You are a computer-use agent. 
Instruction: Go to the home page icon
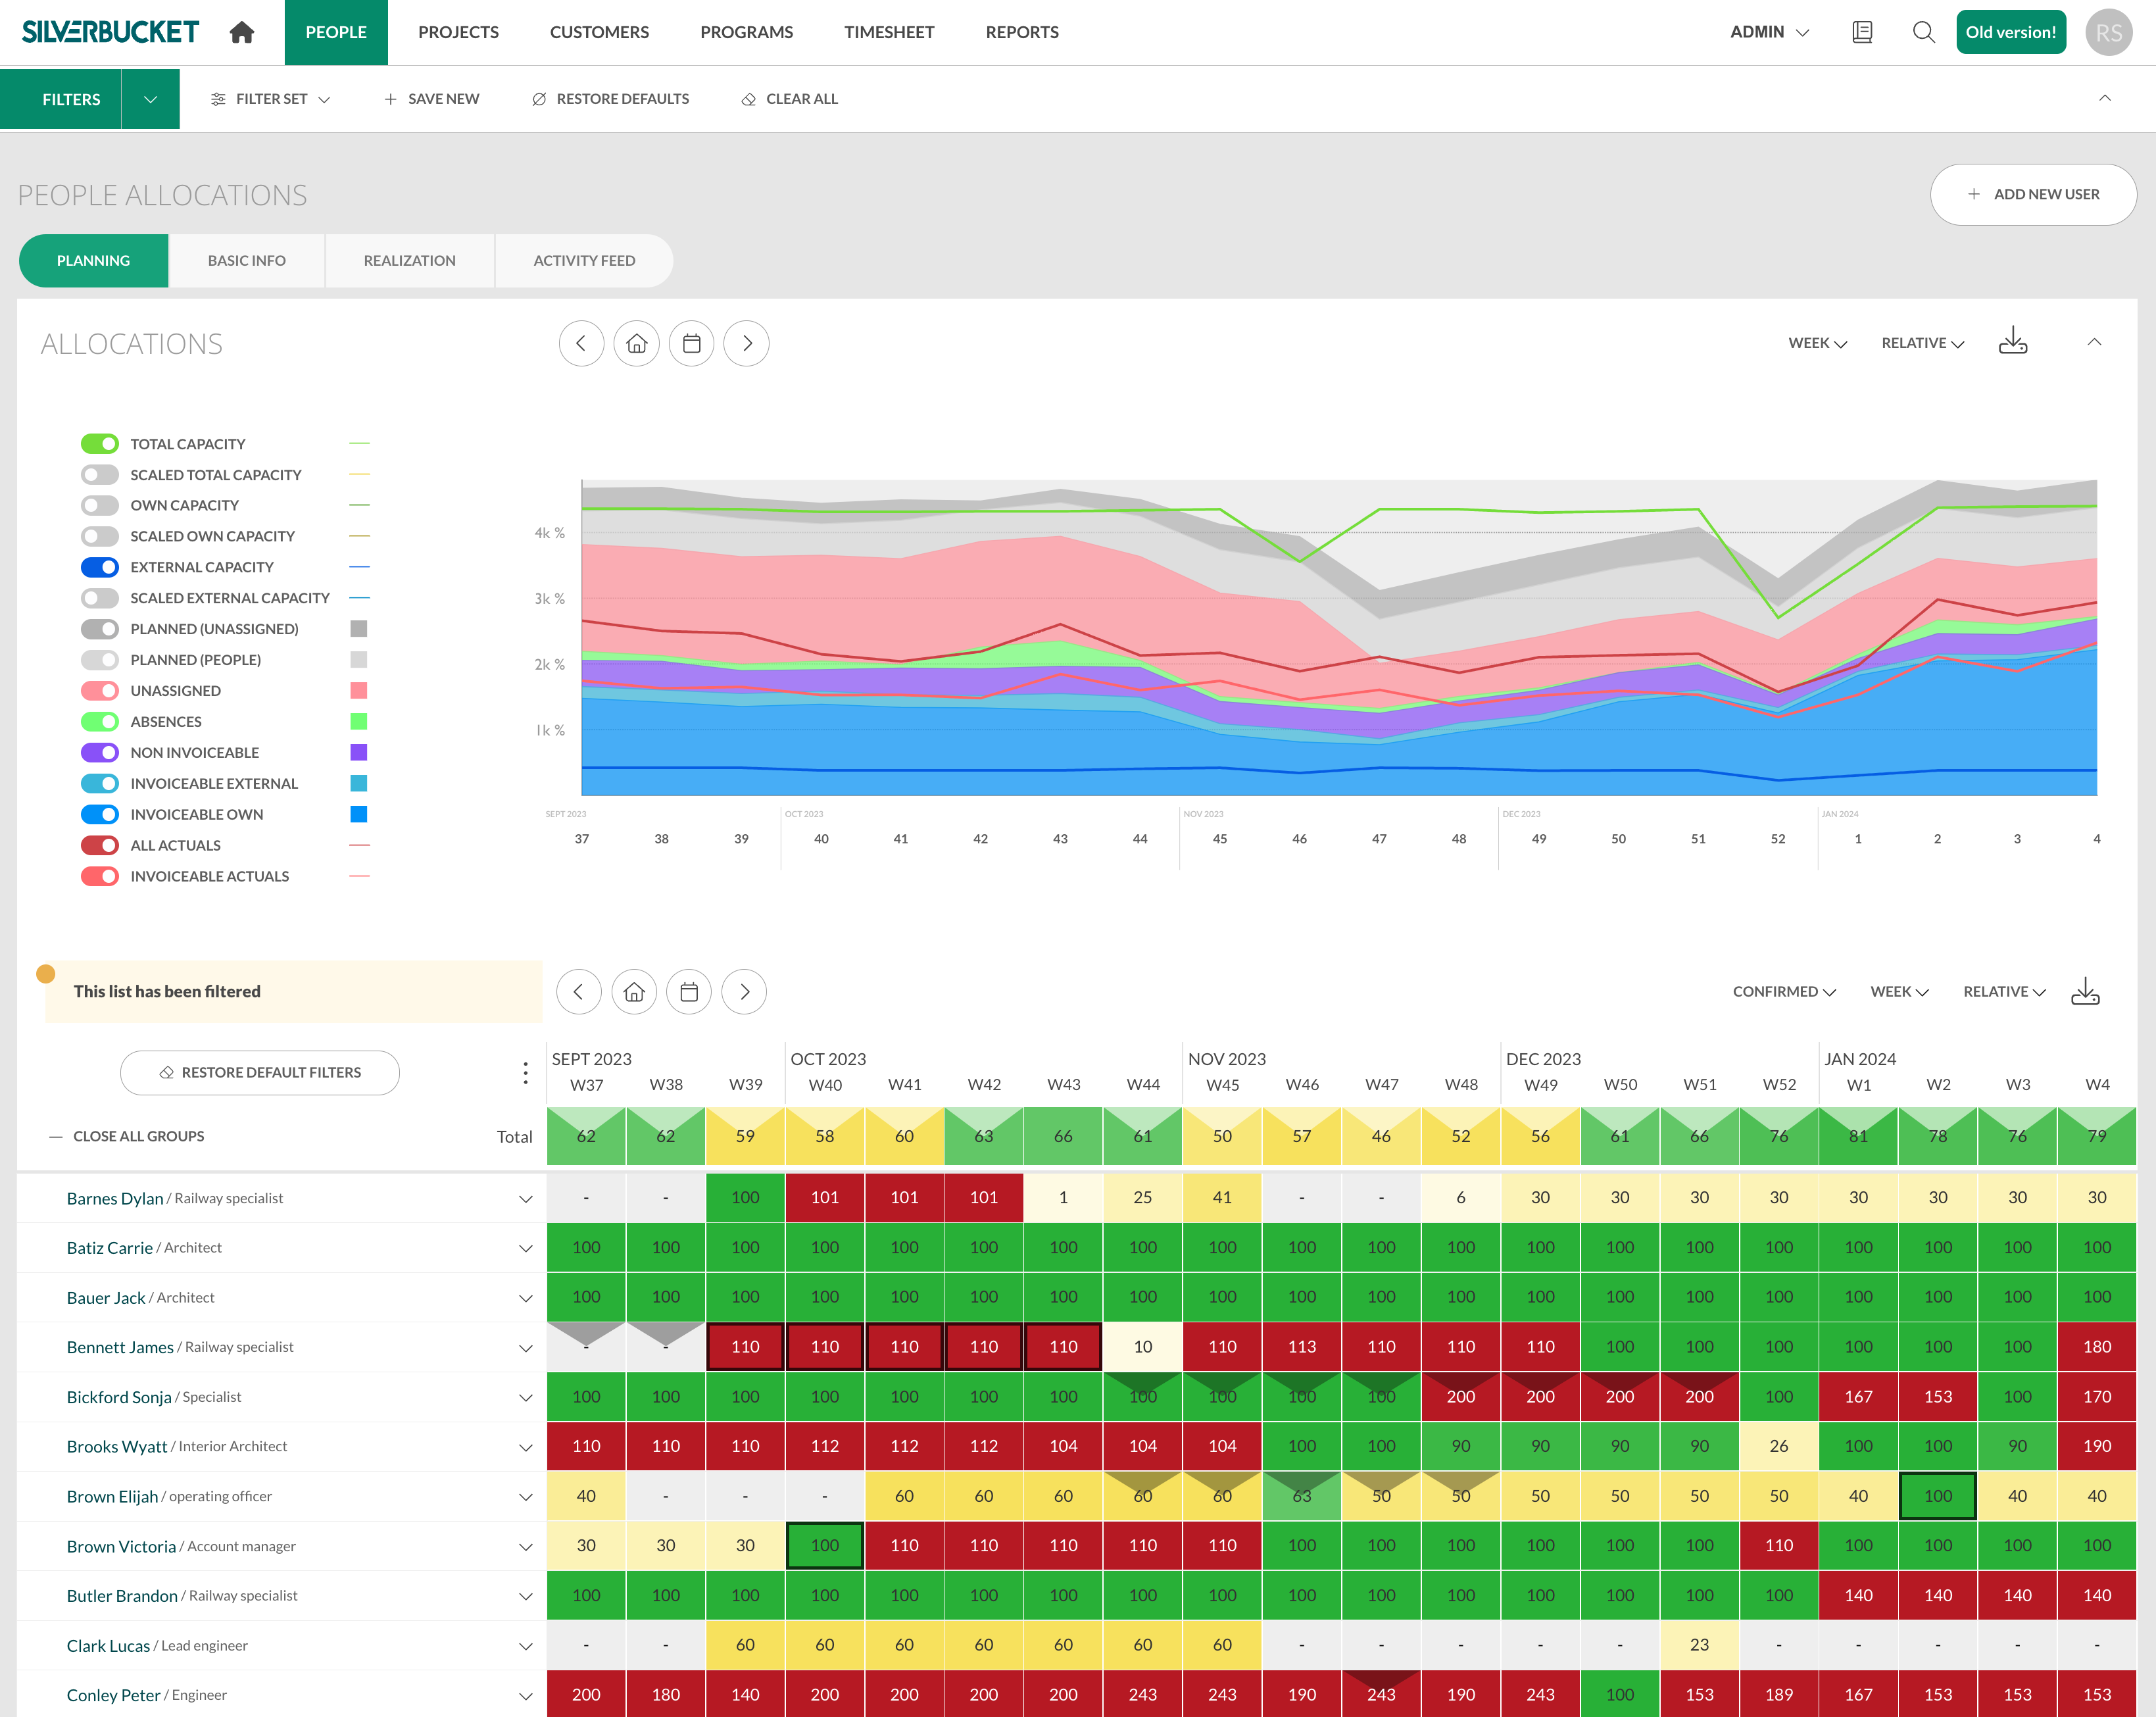[242, 32]
